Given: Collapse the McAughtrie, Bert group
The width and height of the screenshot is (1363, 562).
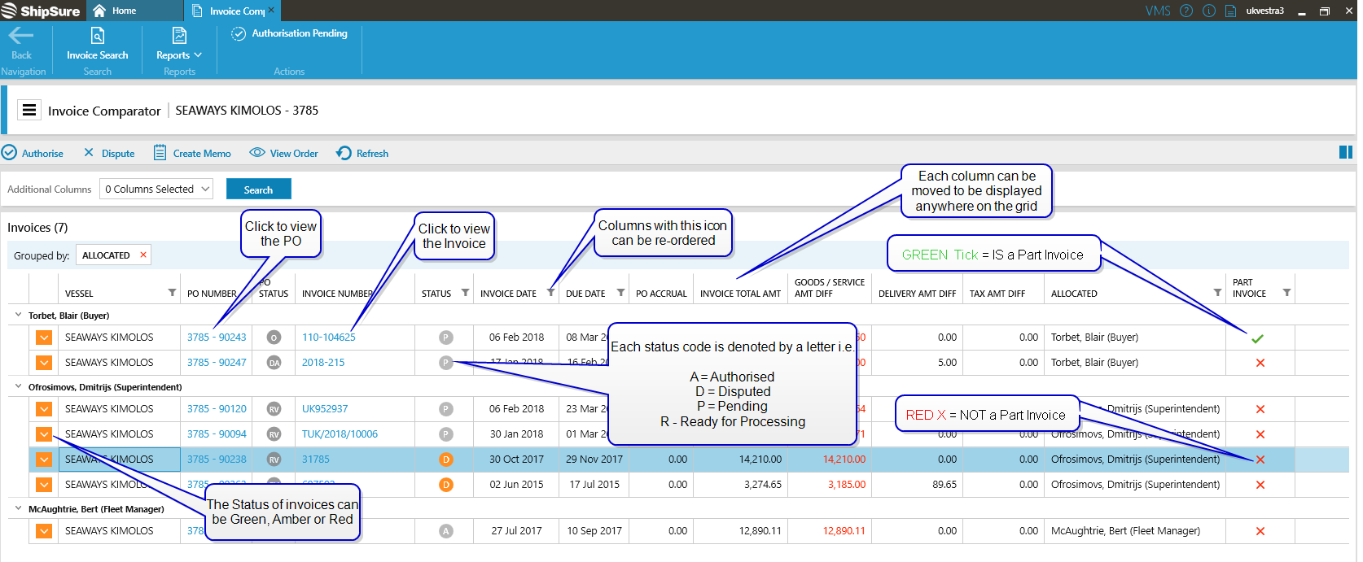Looking at the screenshot, I should tap(18, 508).
